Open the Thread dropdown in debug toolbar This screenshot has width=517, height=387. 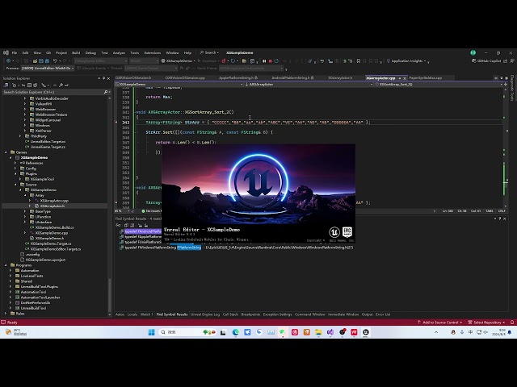click(151, 68)
